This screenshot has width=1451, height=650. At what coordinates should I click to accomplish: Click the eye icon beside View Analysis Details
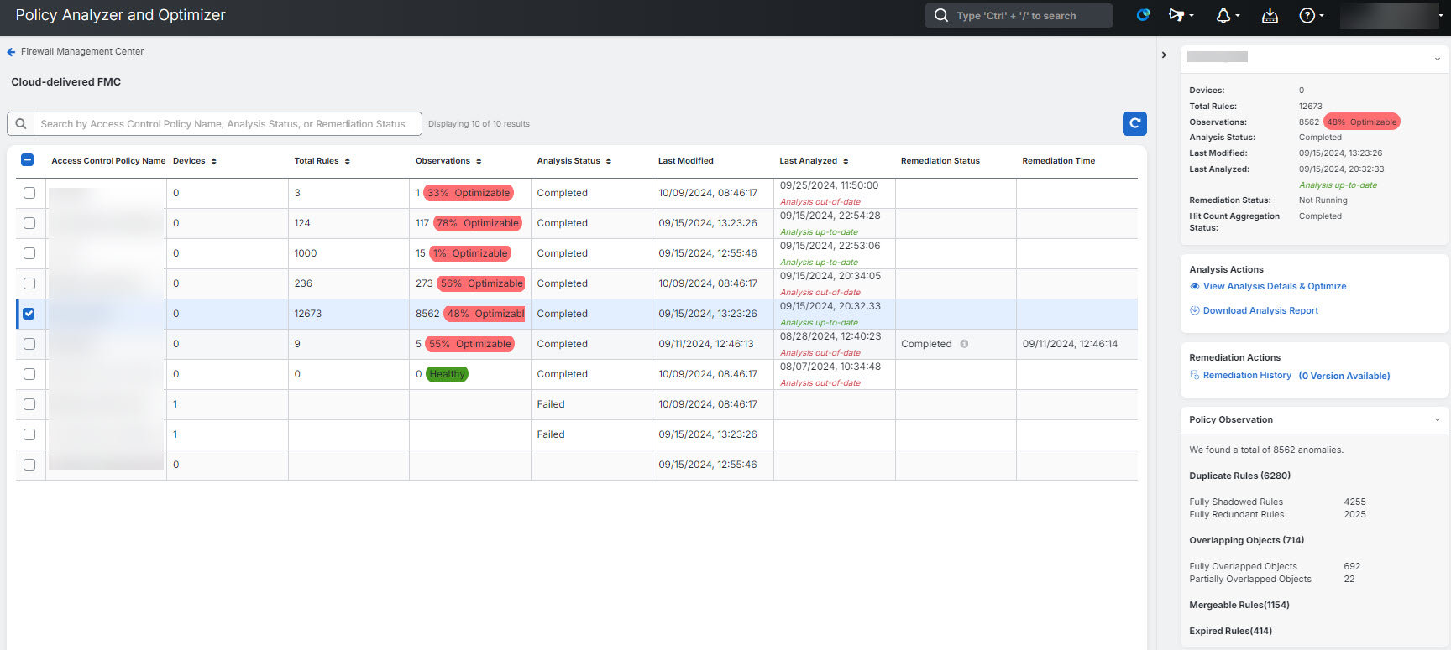coord(1195,287)
